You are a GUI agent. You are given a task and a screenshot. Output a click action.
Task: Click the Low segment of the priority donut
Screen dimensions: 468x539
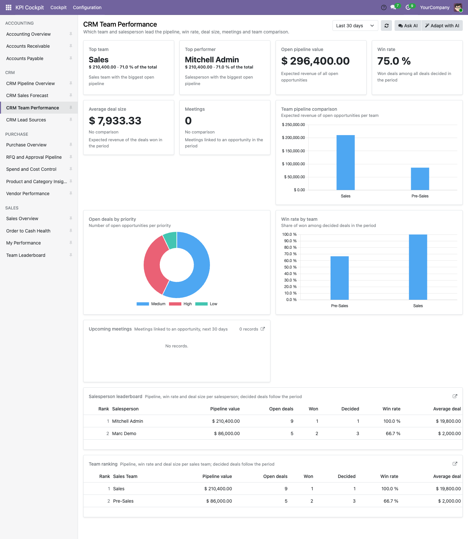[171, 240]
